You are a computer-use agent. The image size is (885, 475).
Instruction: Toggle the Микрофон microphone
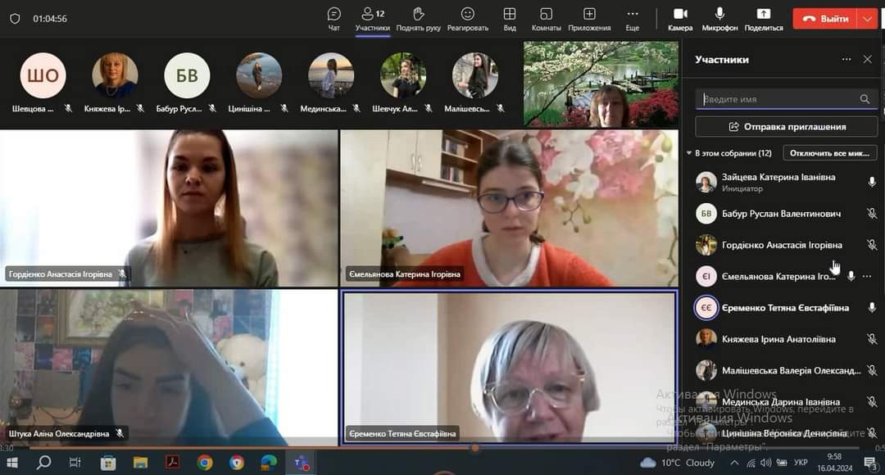click(x=719, y=19)
